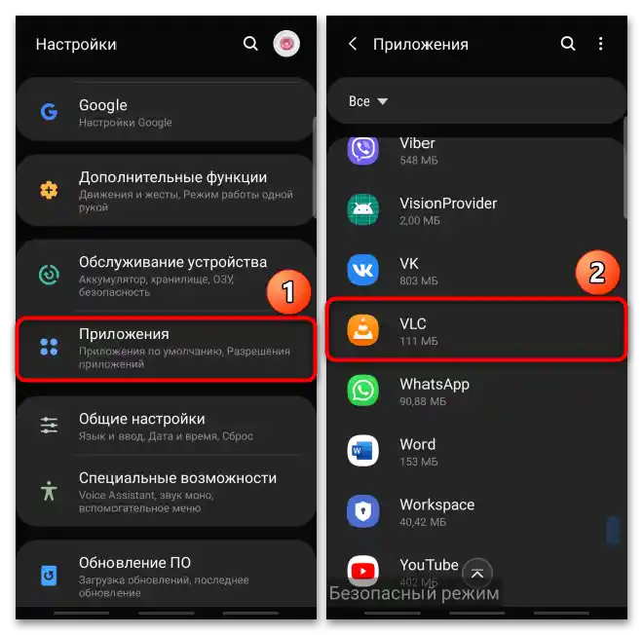The width and height of the screenshot is (643, 635).
Task: Open Обновление ПО entry
Action: point(166,576)
